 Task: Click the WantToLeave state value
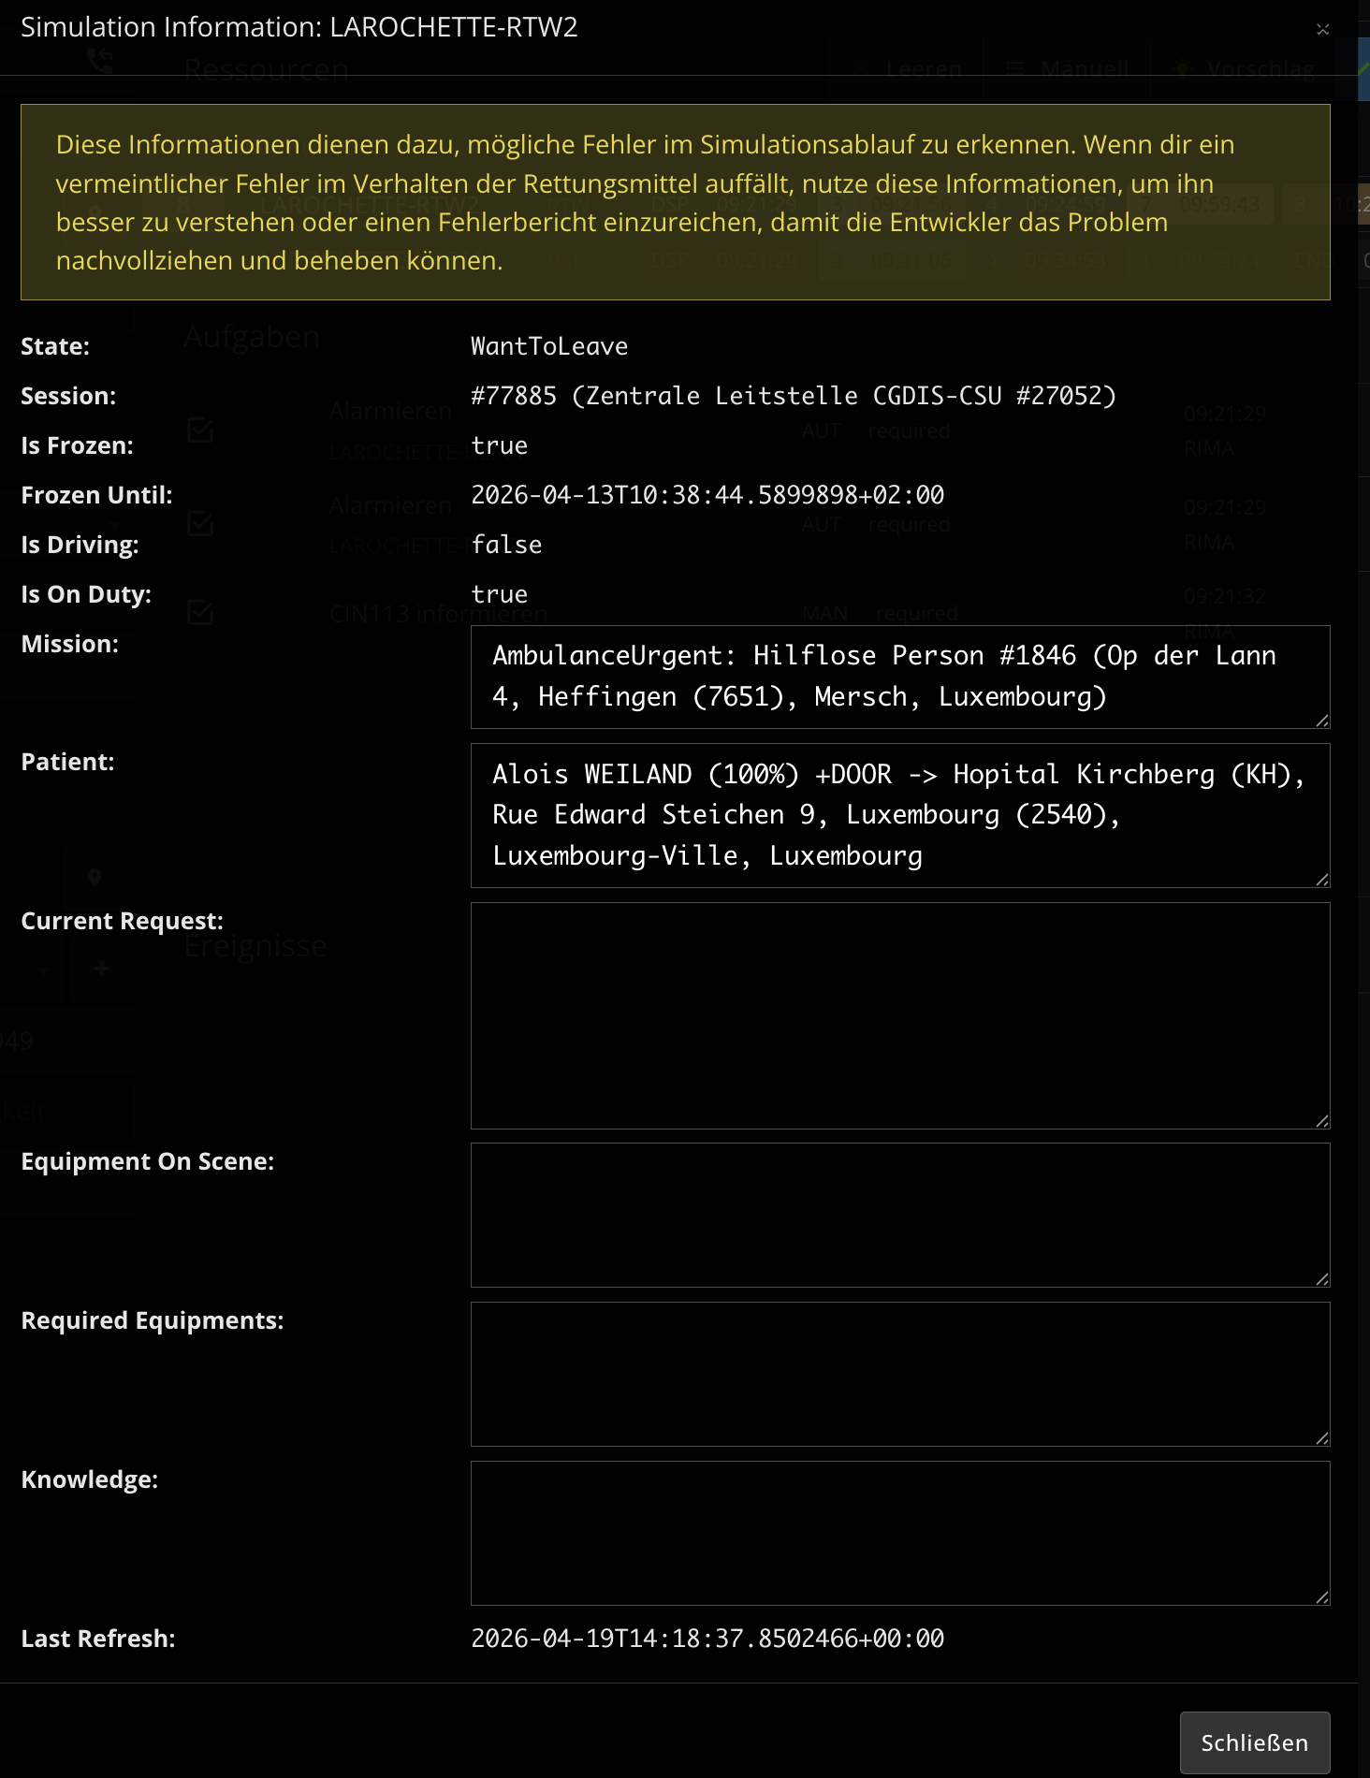tap(549, 346)
